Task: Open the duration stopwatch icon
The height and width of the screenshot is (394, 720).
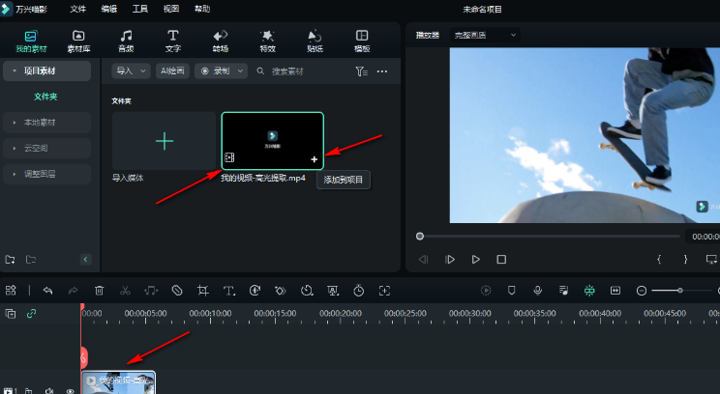Action: click(x=359, y=291)
